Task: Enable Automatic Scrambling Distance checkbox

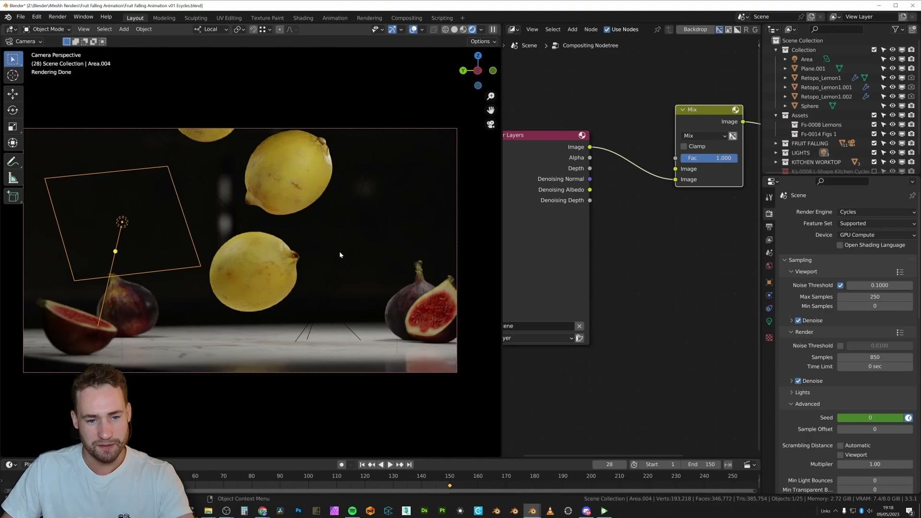Action: pos(840,446)
